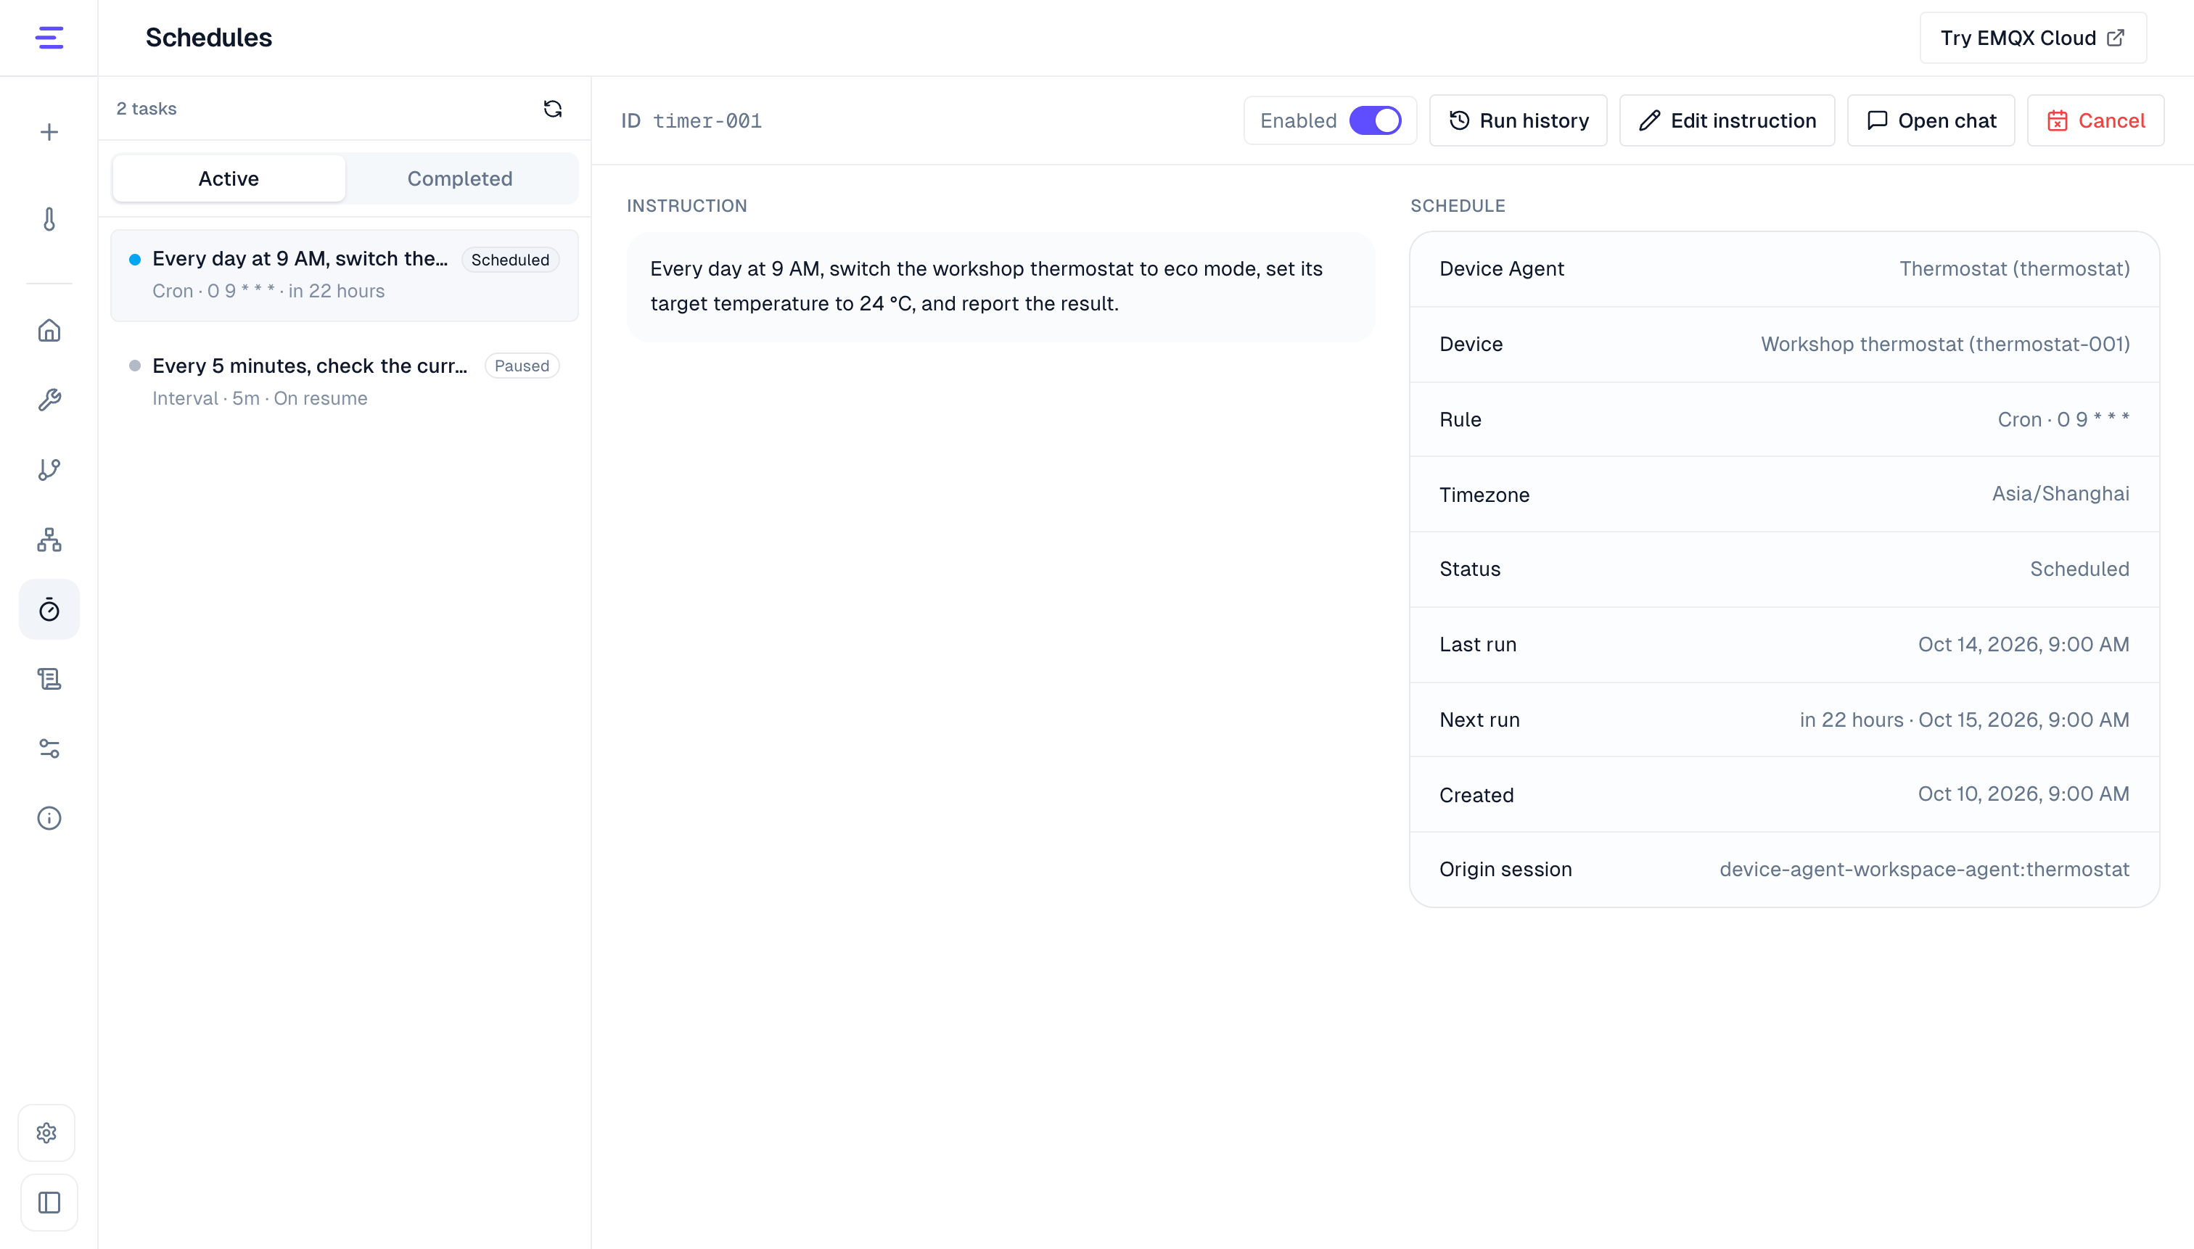Open the git-branch sidebar icon

(49, 469)
